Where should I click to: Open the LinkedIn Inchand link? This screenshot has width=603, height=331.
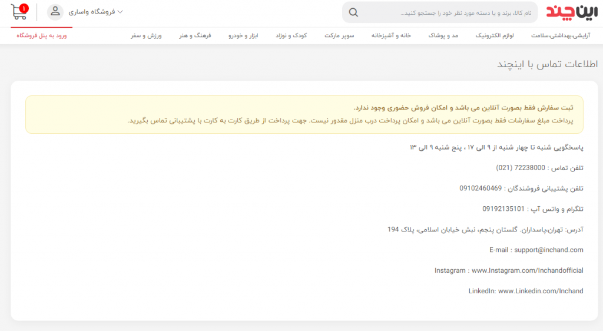[540, 291]
